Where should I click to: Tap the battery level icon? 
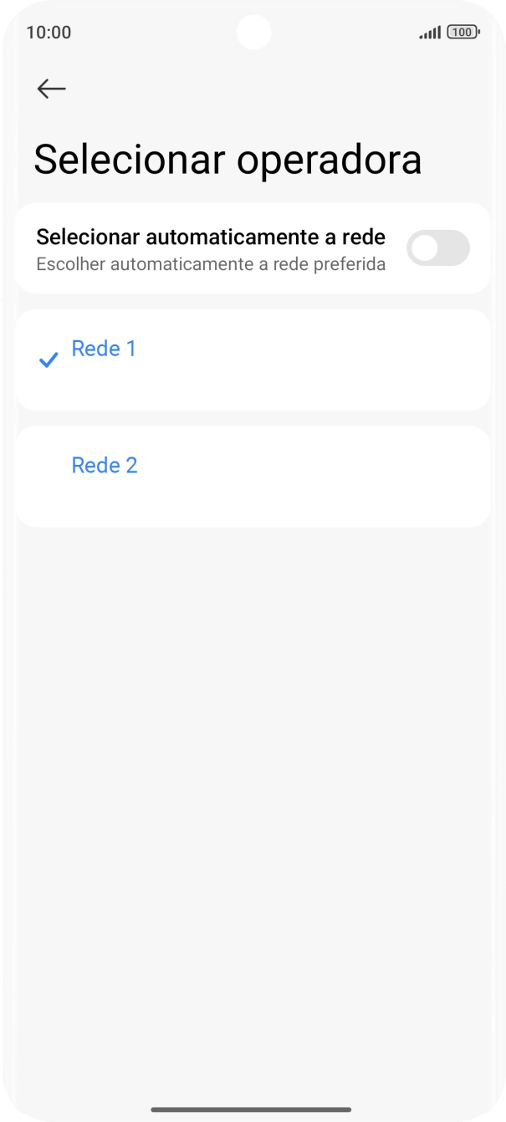463,33
